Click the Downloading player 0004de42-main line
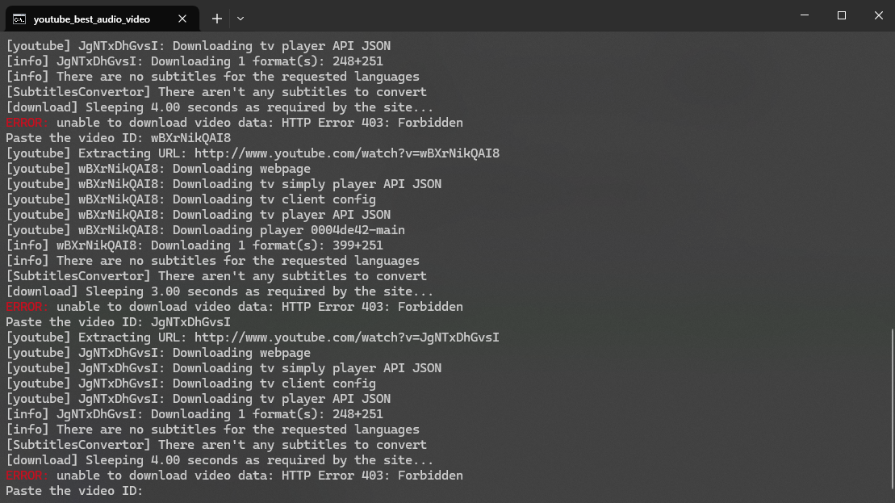 pos(242,230)
